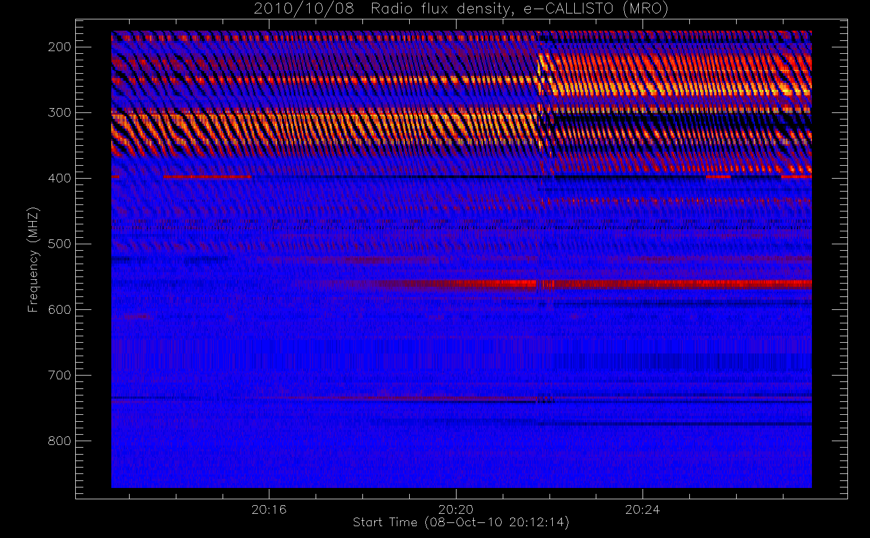
Task: Click the 500 frequency tick label
Action: point(59,244)
